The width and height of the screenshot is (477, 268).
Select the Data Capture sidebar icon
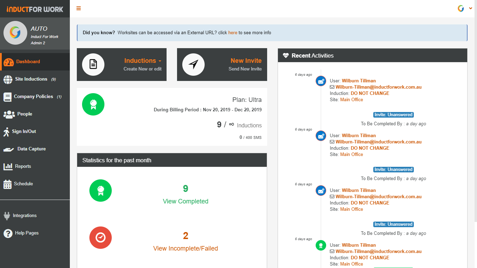(x=8, y=149)
